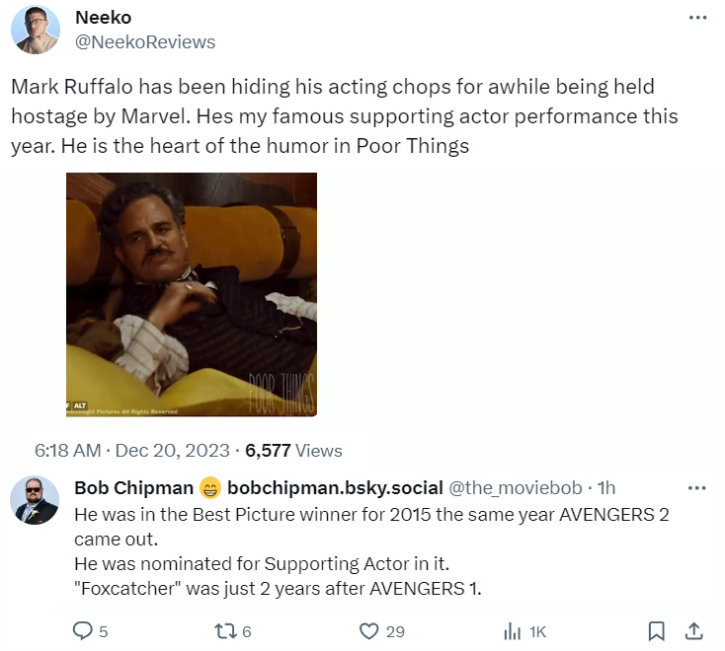Show the ALT description badge on the image
Image resolution: width=725 pixels, height=651 pixels.
point(80,404)
